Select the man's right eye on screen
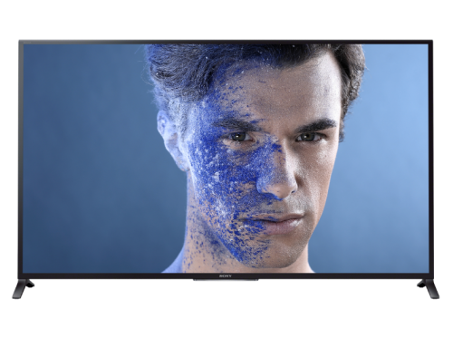 coord(240,137)
